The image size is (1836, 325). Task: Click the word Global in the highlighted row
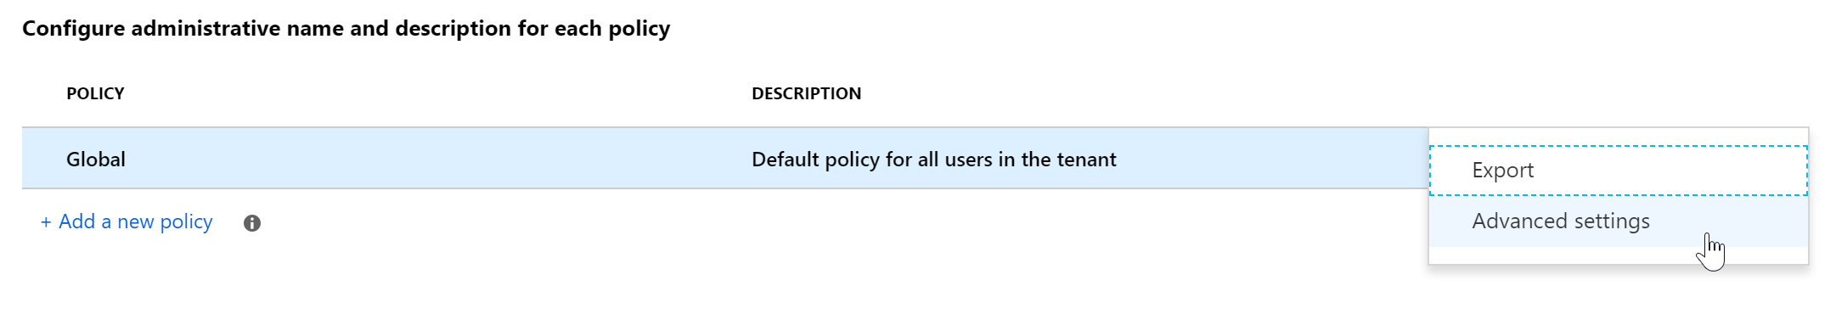coord(96,160)
